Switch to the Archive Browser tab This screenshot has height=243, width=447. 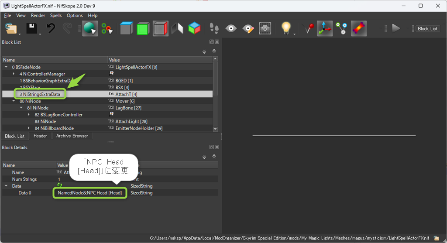pyautogui.click(x=72, y=136)
